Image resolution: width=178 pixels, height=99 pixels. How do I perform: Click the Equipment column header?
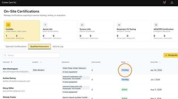coord(65,62)
